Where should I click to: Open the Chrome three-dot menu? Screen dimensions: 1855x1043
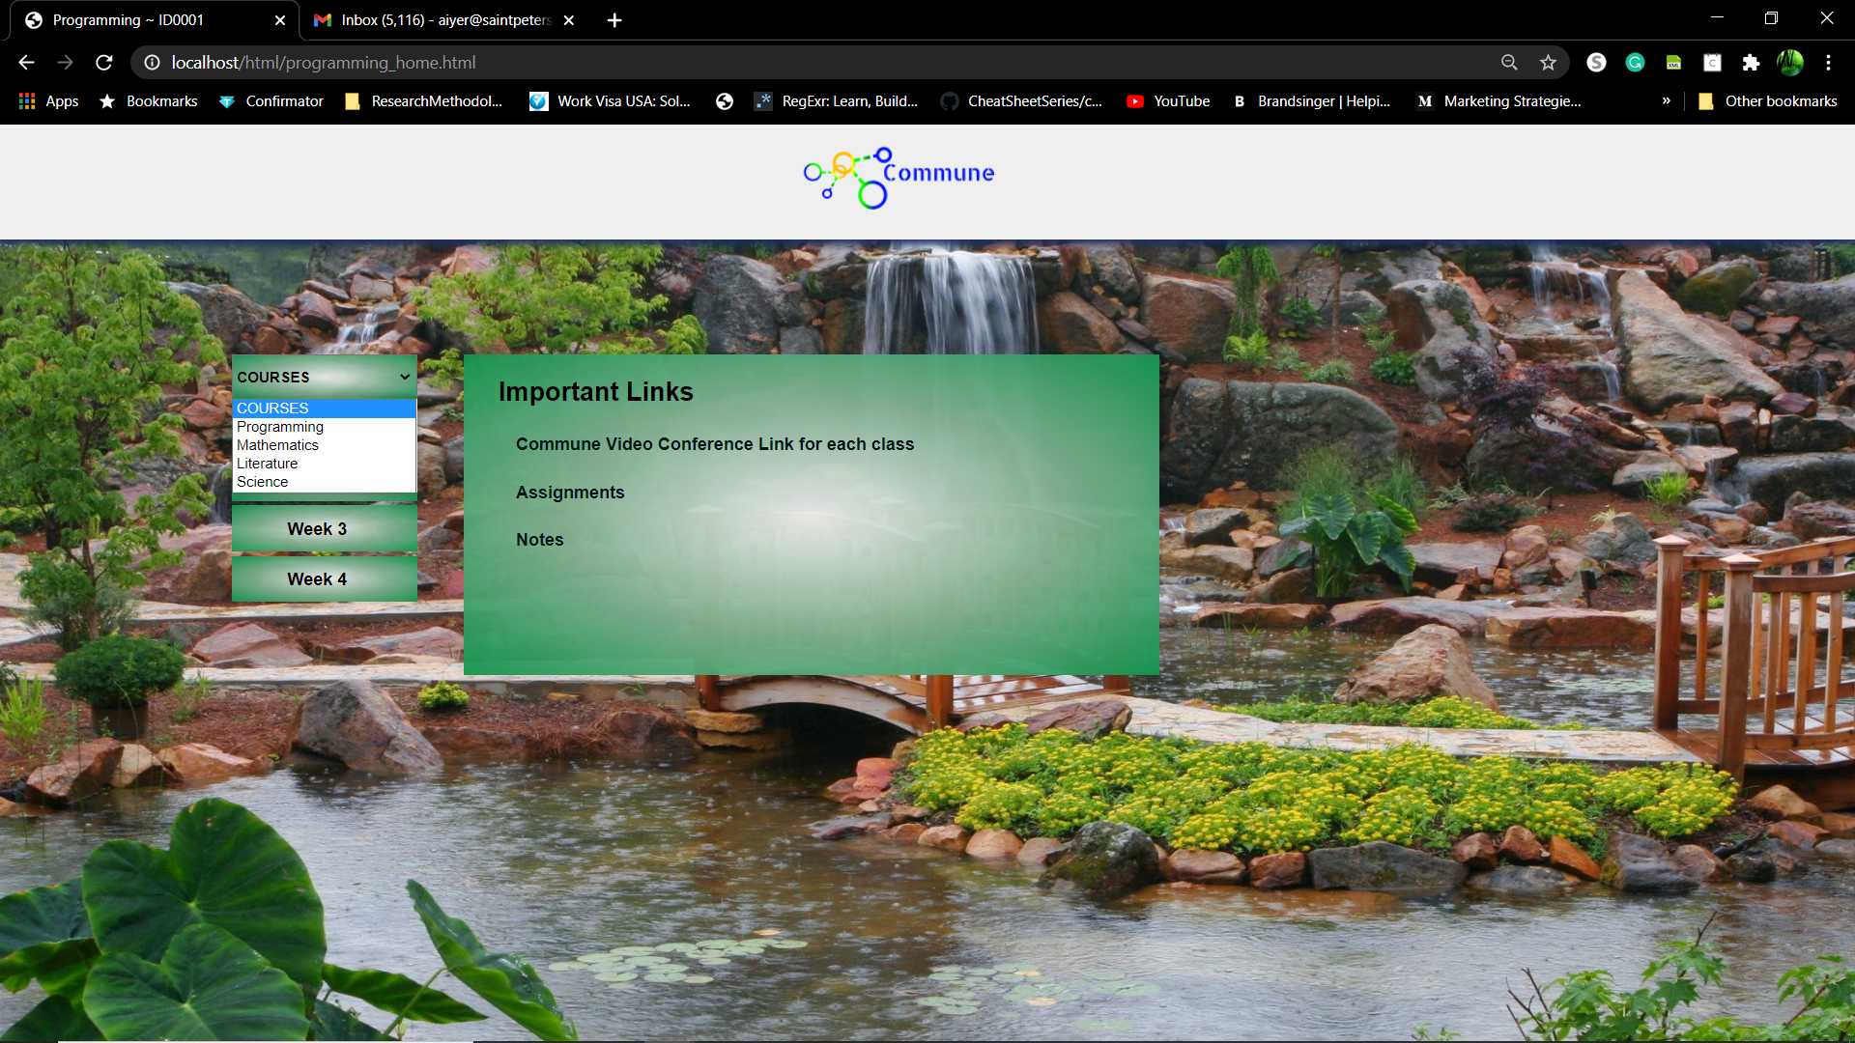(x=1828, y=63)
